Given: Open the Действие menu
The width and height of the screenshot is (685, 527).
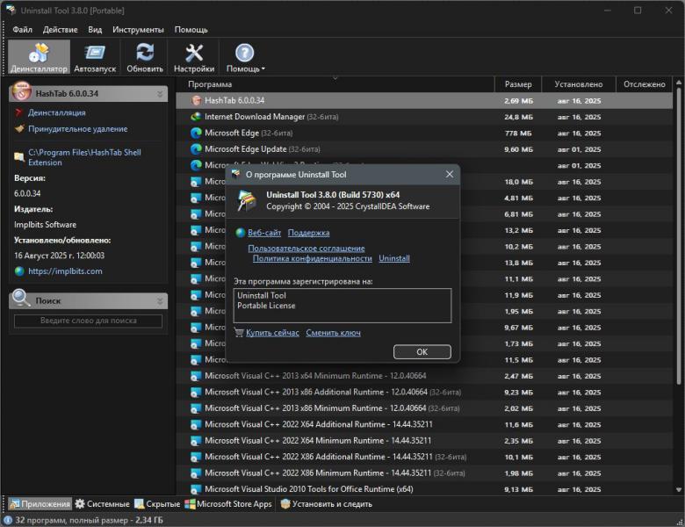Looking at the screenshot, I should click(x=60, y=29).
